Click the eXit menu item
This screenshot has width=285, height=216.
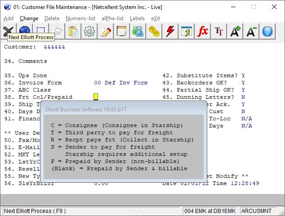click(x=156, y=18)
